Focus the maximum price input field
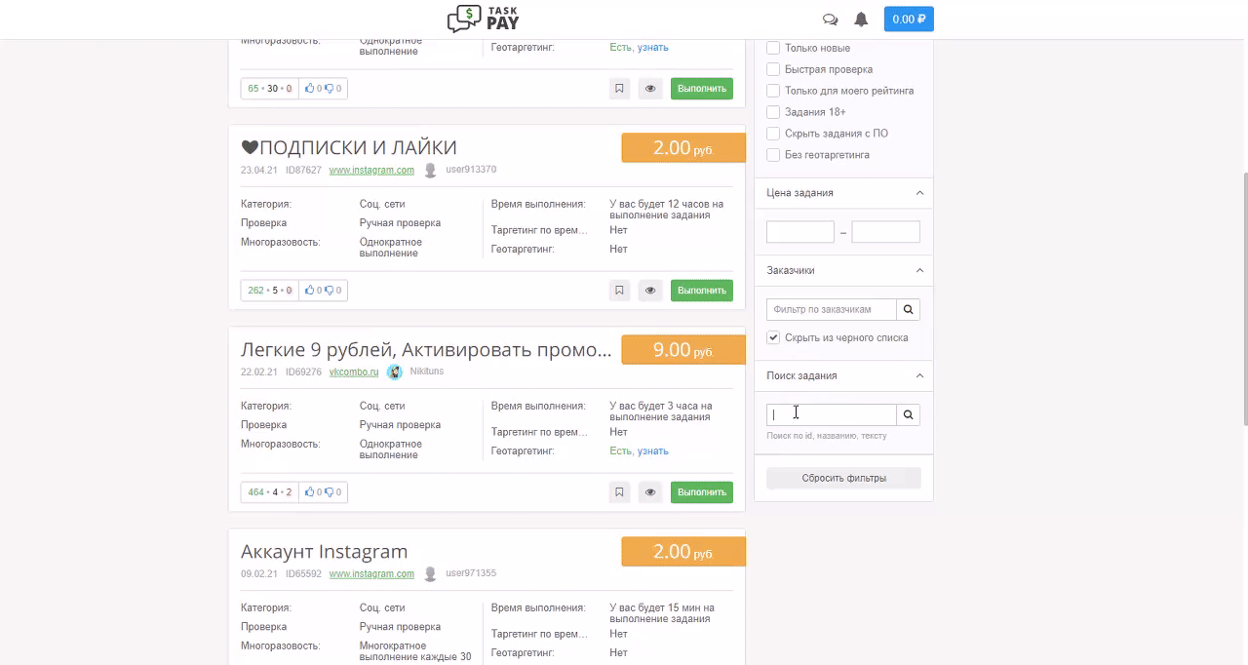Viewport: 1248px width, 665px height. tap(886, 231)
